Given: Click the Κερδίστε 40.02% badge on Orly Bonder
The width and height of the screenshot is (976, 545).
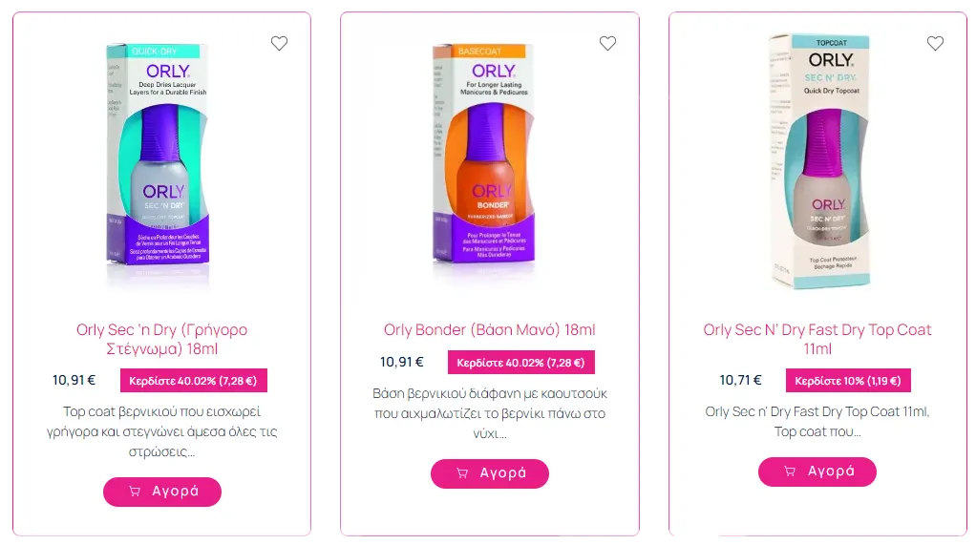Looking at the screenshot, I should [521, 363].
